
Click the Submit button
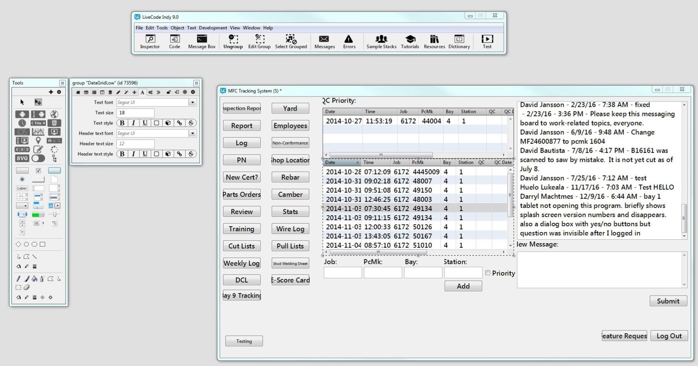668,301
